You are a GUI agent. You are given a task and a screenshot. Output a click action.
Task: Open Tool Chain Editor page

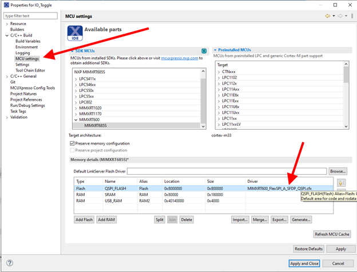pyautogui.click(x=30, y=70)
